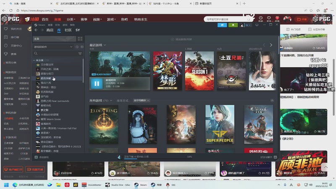The width and height of the screenshot is (336, 189).
Task: Click Steam's Big Picture mode monitor icon
Action: (x=257, y=25)
